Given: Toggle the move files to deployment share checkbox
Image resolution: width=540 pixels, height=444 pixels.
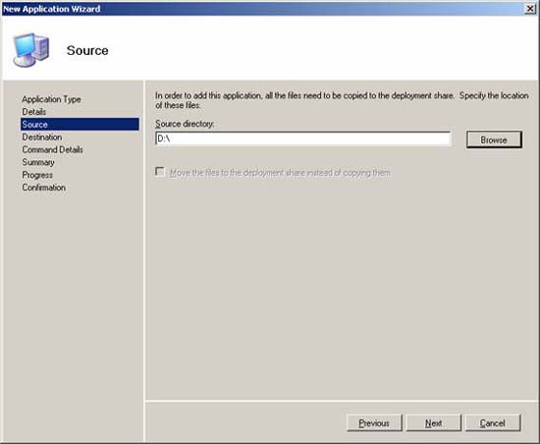Looking at the screenshot, I should [160, 172].
